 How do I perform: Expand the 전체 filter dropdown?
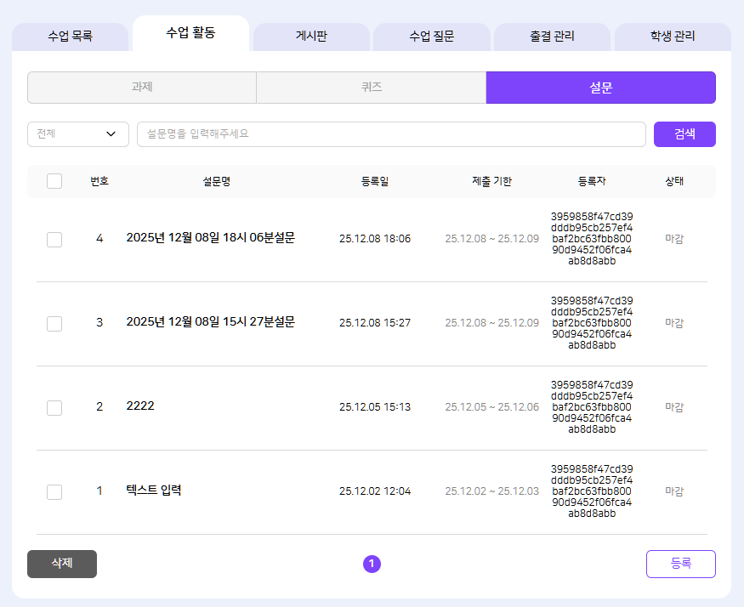pyautogui.click(x=77, y=134)
